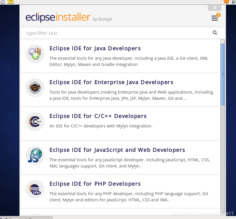Select Eclipse IDE for Java Developers
This screenshot has height=219, width=236.
(x=95, y=48)
